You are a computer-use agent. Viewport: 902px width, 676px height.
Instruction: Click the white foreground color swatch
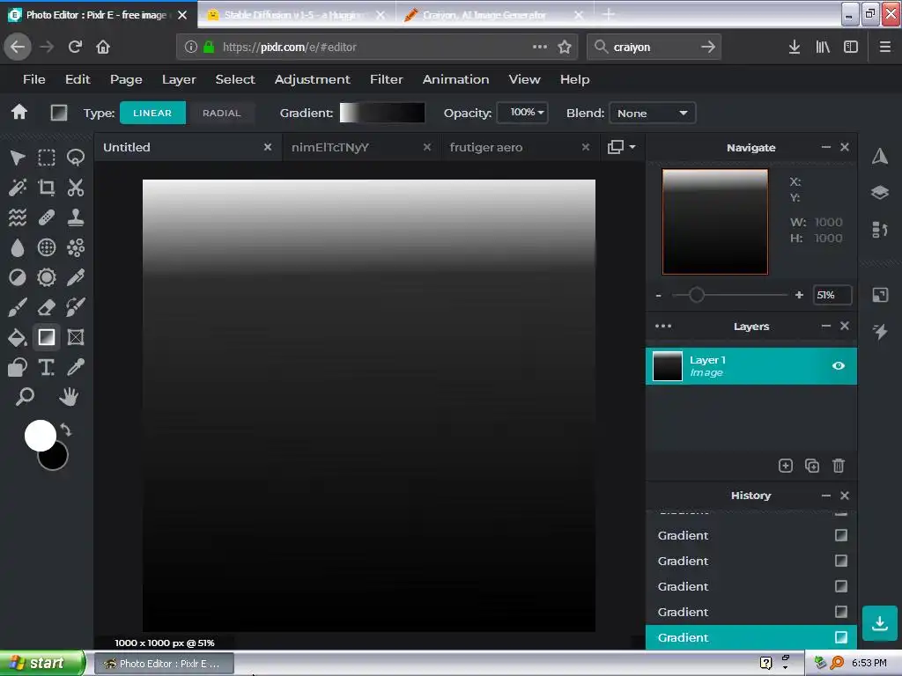coord(41,435)
